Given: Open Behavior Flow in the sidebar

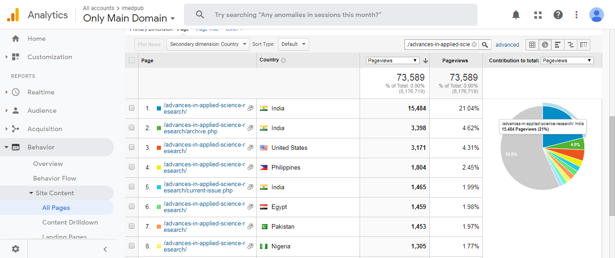Looking at the screenshot, I should tap(55, 178).
